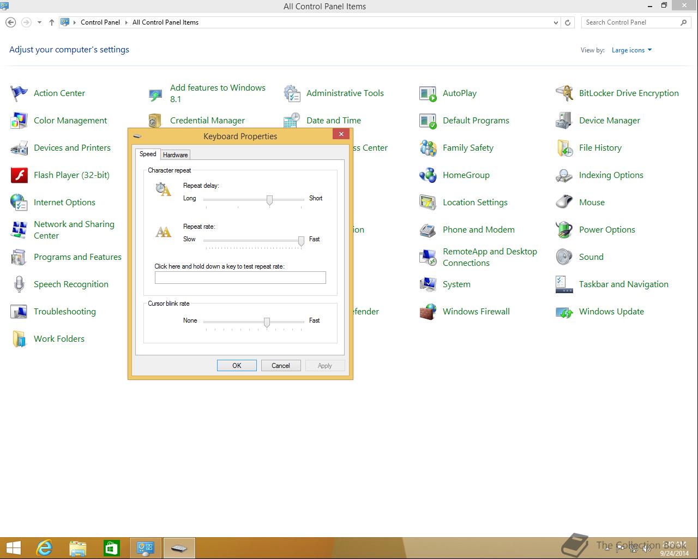This screenshot has height=559, width=698.
Task: Open RemoteApp and Desktop Connections link
Action: tap(490, 257)
